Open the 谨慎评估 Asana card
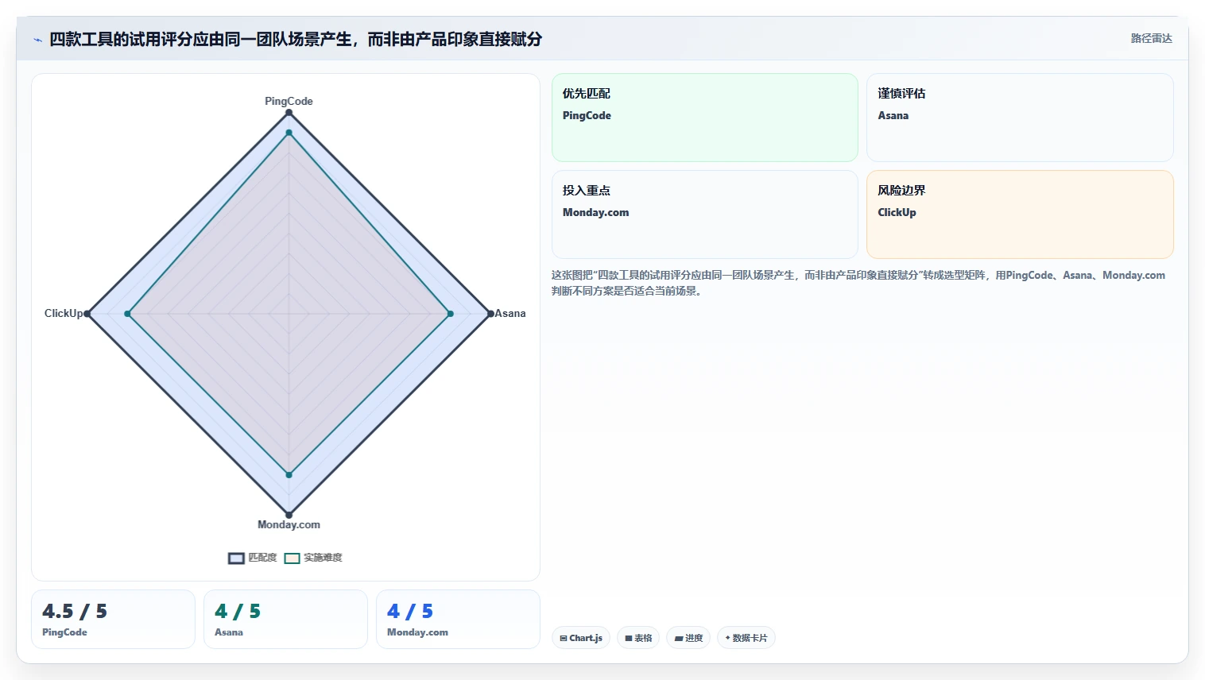This screenshot has width=1205, height=680. point(1020,118)
